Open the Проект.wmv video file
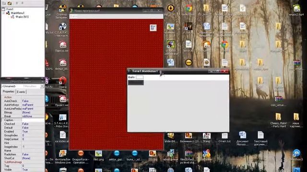Screen dimensions: 307x172 (x=62, y=101)
